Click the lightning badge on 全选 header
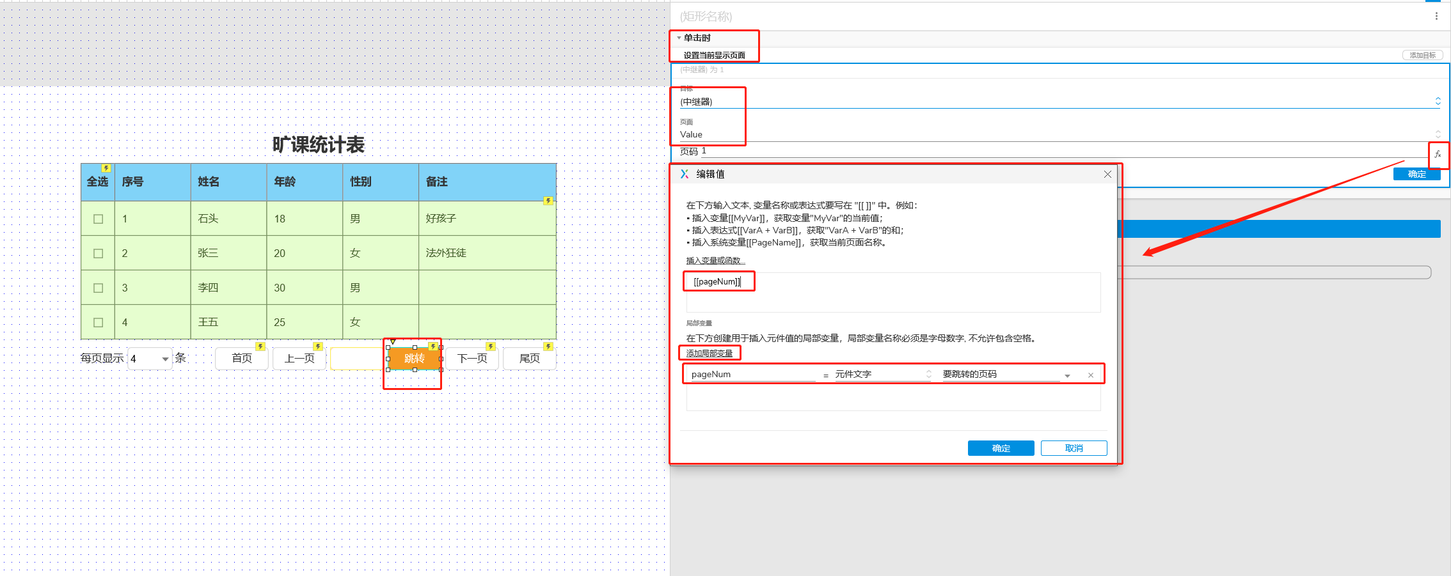 click(106, 168)
